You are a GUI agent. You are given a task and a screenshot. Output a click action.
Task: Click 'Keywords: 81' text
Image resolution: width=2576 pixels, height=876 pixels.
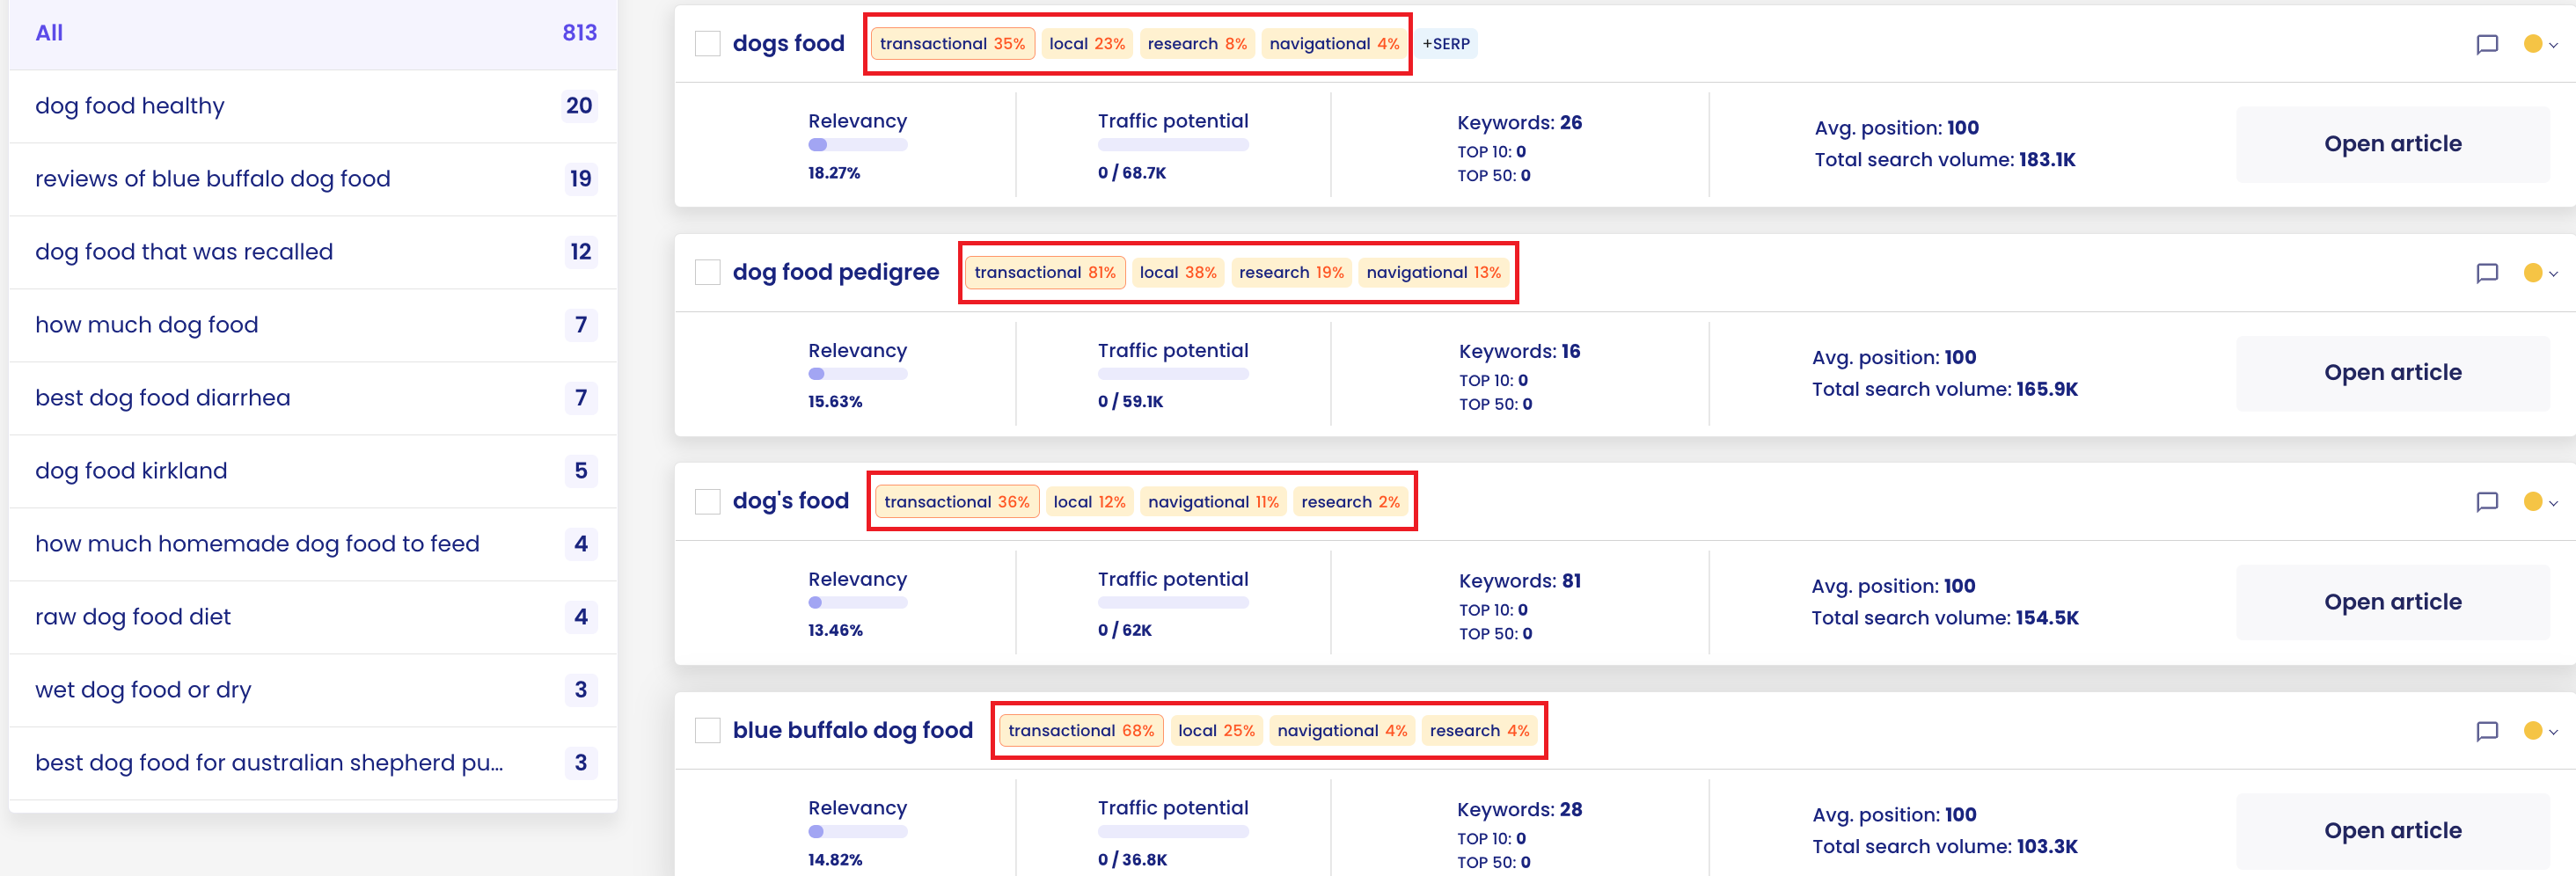pos(1519,581)
